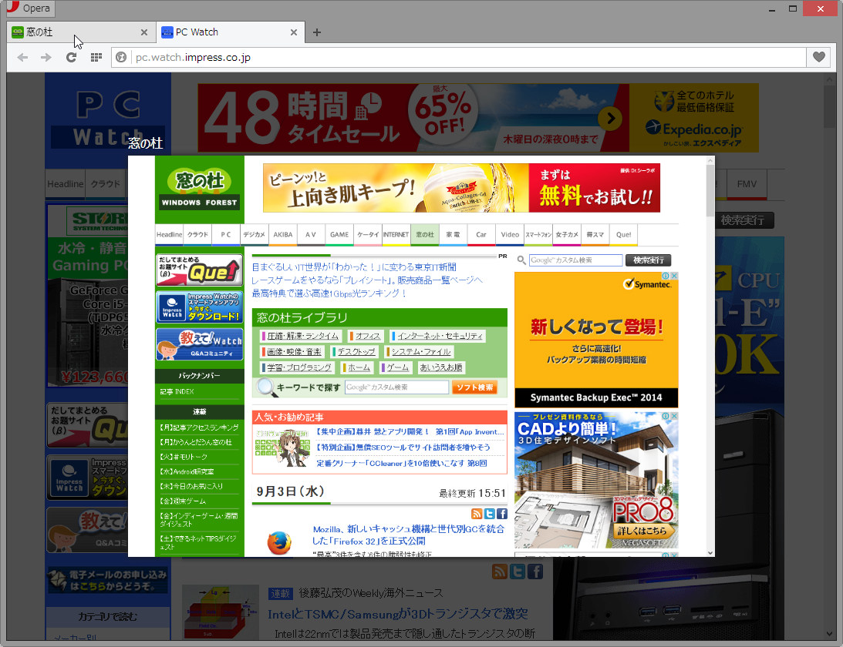
Task: Click the Facebook icon next to Twitter
Action: pos(502,514)
